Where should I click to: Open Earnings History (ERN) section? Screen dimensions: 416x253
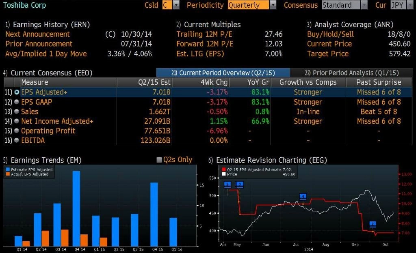point(48,25)
